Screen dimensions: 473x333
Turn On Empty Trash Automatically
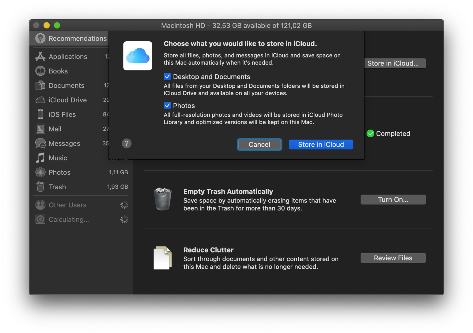pyautogui.click(x=393, y=200)
